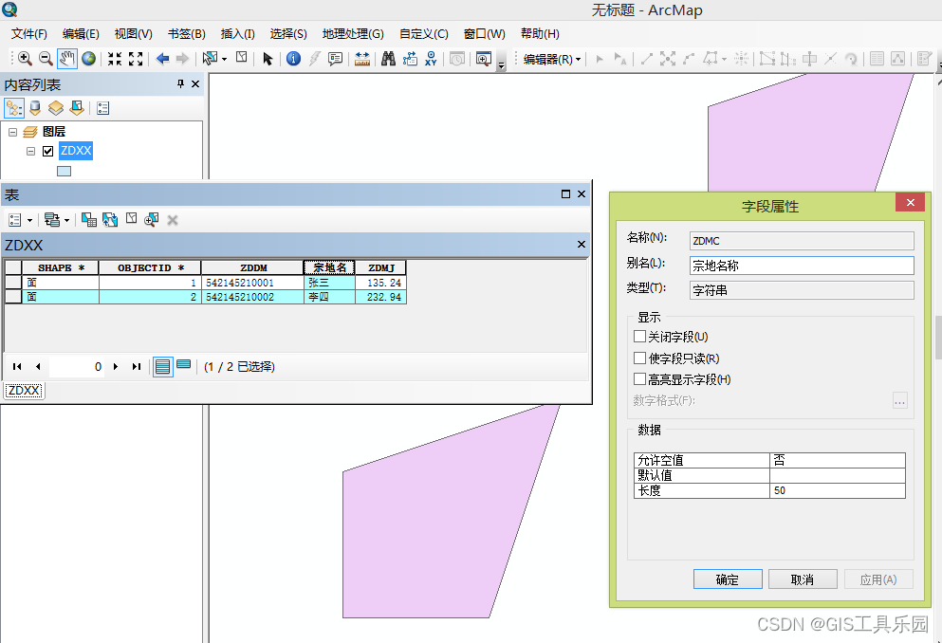
Task: Open the Find binoculars tool
Action: pos(388,58)
